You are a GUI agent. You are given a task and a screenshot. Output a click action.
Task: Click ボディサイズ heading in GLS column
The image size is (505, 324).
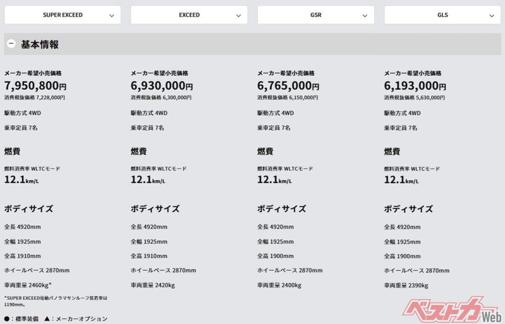click(x=409, y=209)
